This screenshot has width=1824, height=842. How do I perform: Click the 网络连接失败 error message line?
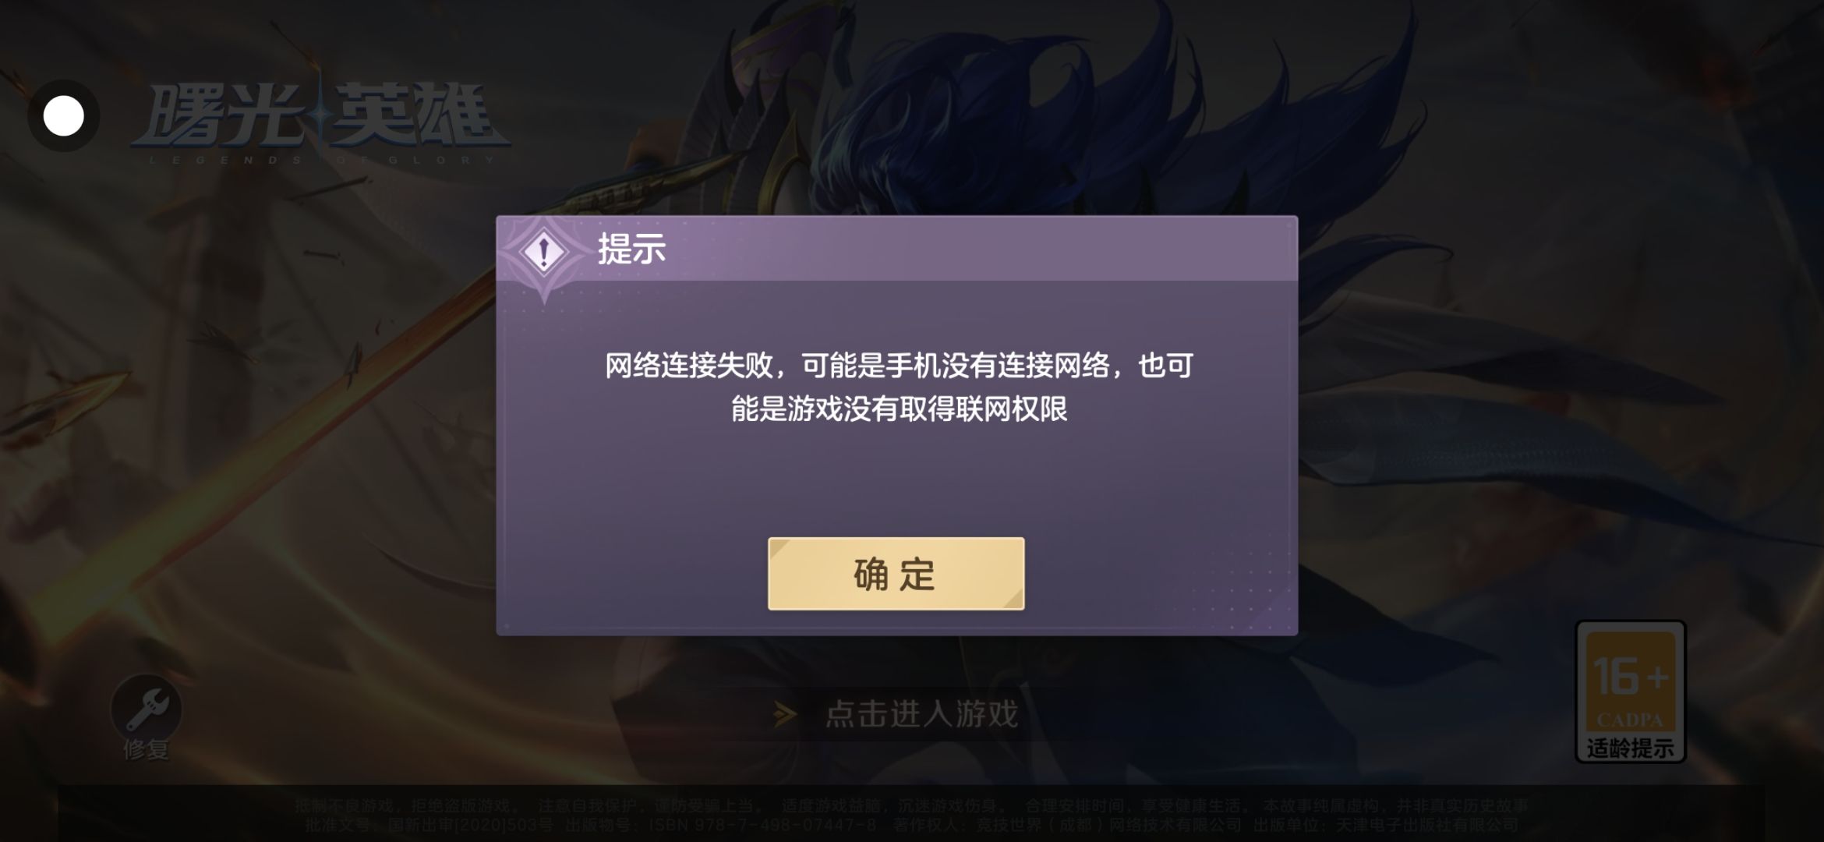[x=899, y=365]
